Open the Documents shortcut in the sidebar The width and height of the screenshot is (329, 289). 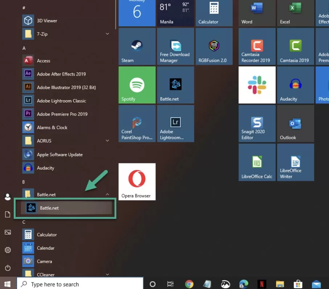(8, 214)
